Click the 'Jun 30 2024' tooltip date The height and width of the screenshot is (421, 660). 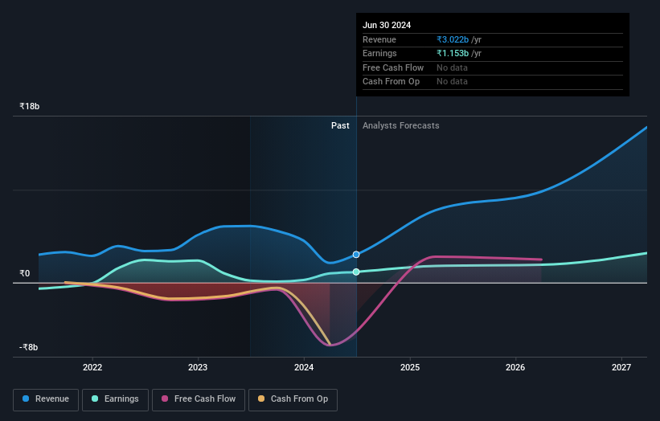click(387, 25)
